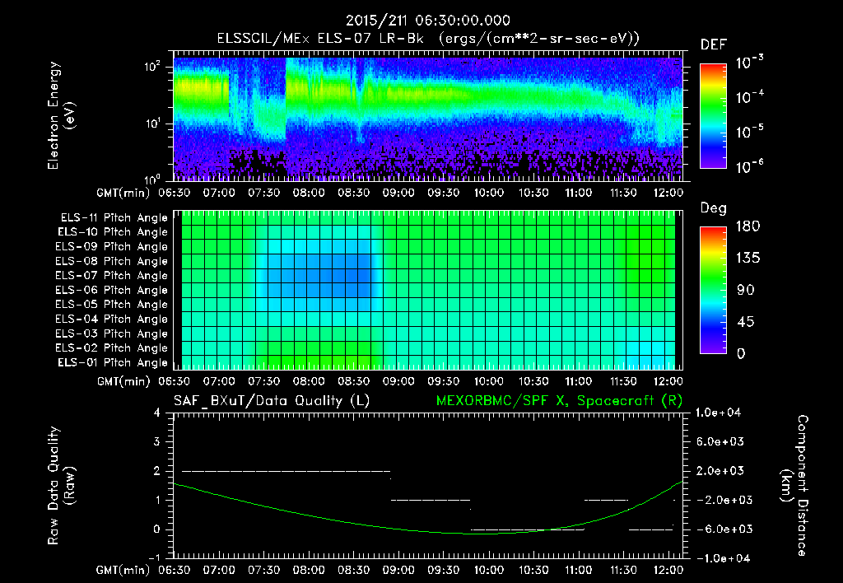Click the Deg pitch angle color bar
The height and width of the screenshot is (583, 843).
click(x=713, y=290)
